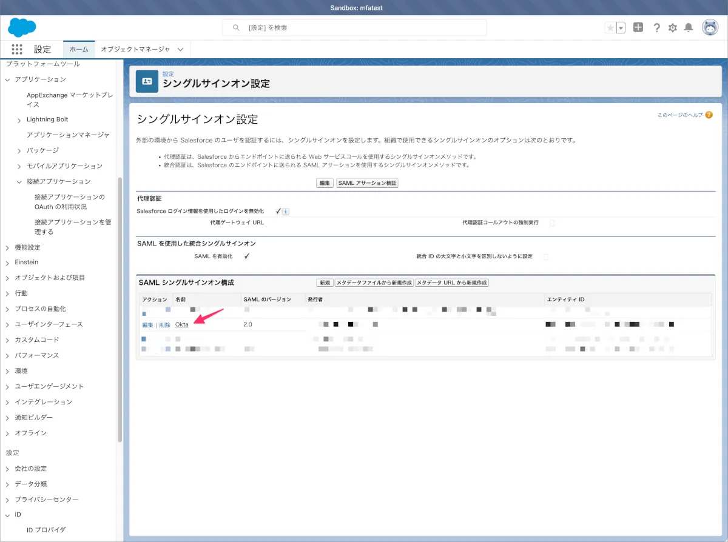728x542 pixels.
Task: Open global actions plus icon
Action: coord(638,27)
